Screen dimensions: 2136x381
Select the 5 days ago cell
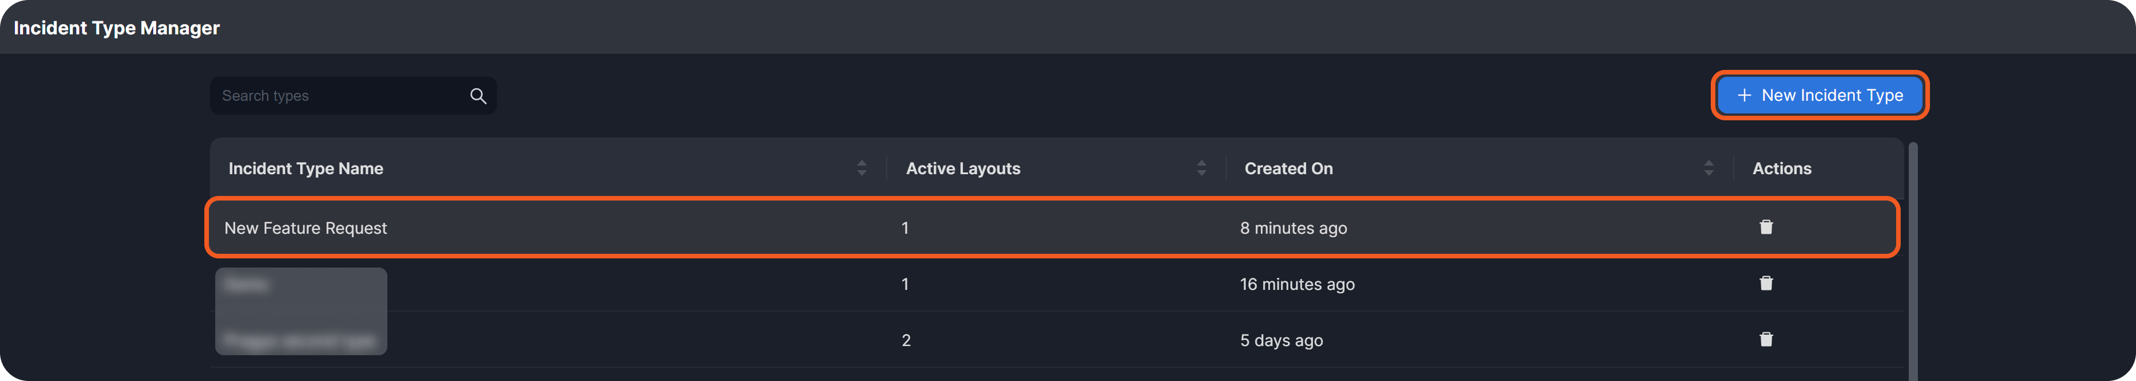(x=1281, y=340)
